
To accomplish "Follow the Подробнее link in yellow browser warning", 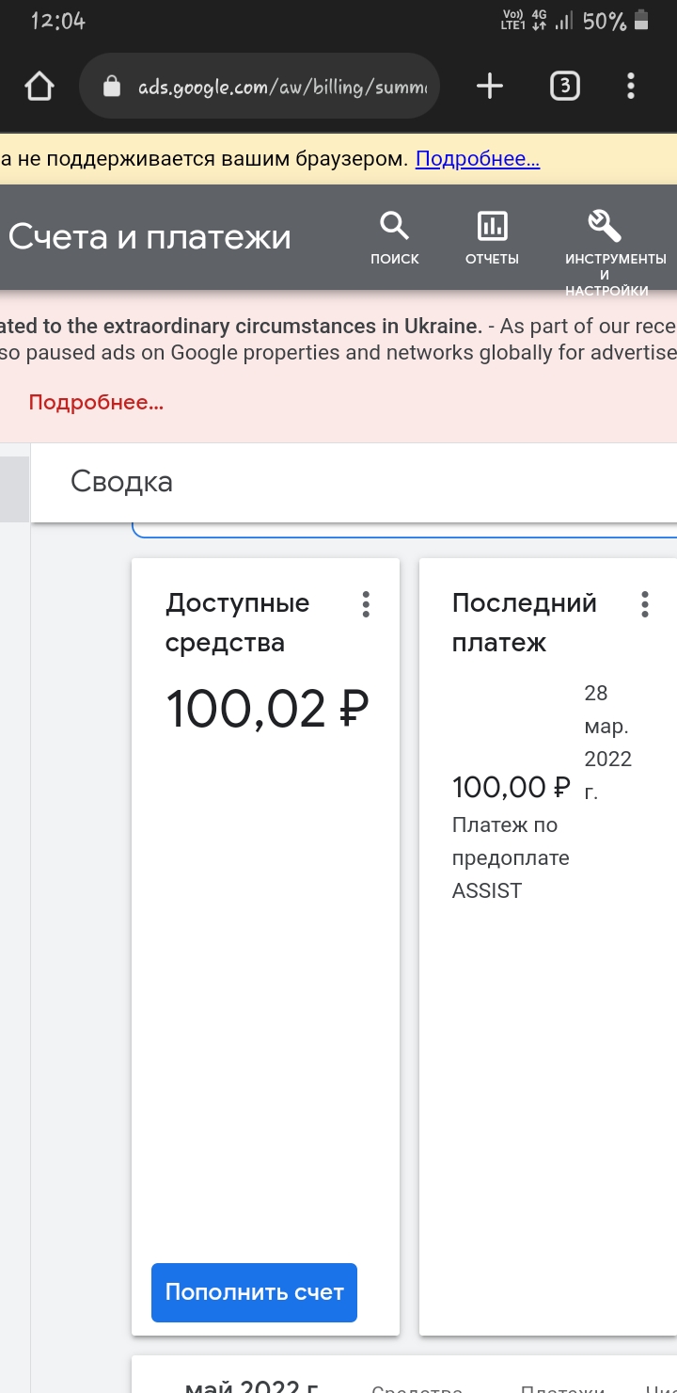I will (x=478, y=159).
